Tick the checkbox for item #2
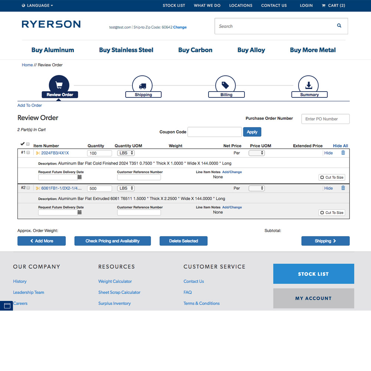Viewport: 371px width, 371px height. point(28,188)
